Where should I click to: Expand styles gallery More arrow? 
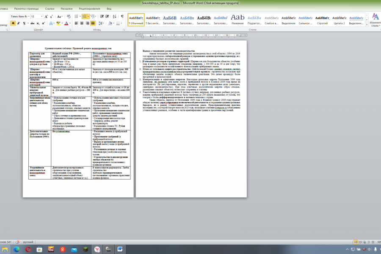tap(367, 24)
